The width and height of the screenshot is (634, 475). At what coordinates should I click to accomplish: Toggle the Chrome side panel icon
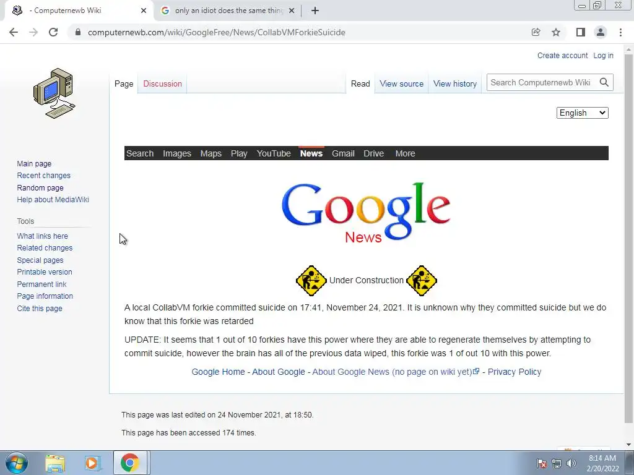581,32
